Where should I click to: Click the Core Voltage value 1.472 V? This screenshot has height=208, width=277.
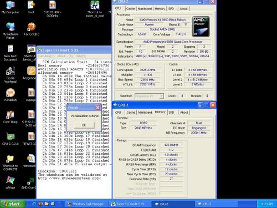pyautogui.click(x=181, y=34)
